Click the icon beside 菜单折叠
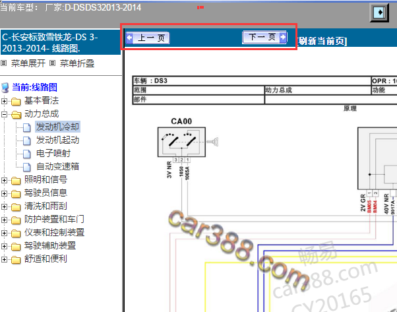The width and height of the screenshot is (397, 312). (x=52, y=63)
